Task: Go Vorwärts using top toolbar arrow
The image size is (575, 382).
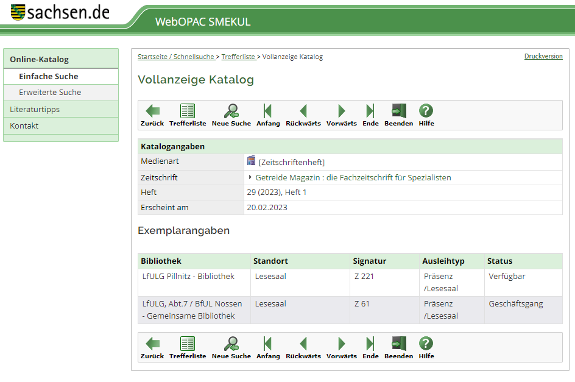Action: 341,111
